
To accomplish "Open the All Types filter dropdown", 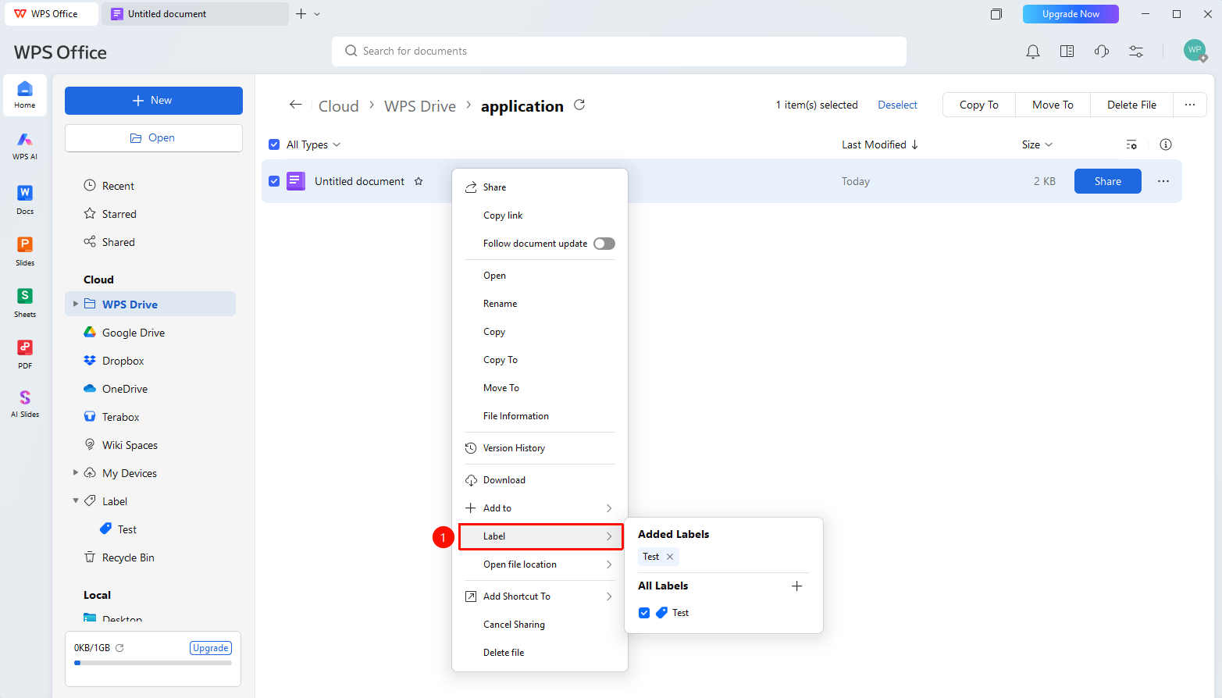I will coord(314,144).
